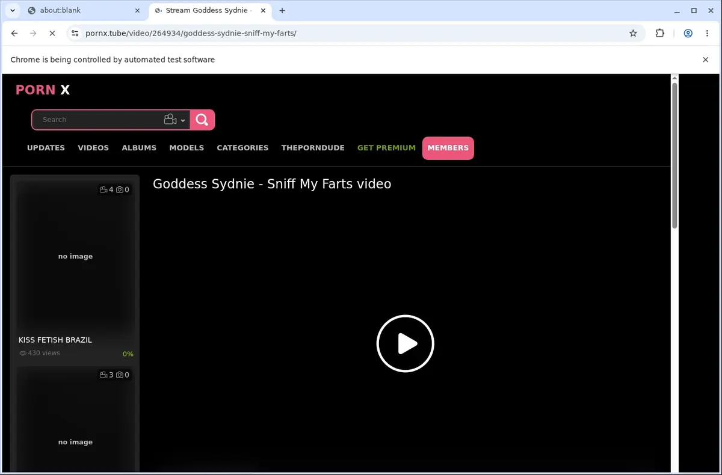The image size is (722, 475).
Task: Click the KISS FETISH BRAZIL thumbnail placeholder
Action: click(75, 256)
